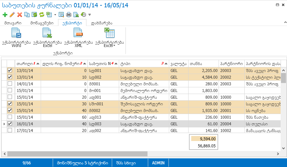The image size is (287, 167).
Task: Open the ექსპორტირება Excel dropdown with arrow
Action: pyautogui.click(x=109, y=37)
